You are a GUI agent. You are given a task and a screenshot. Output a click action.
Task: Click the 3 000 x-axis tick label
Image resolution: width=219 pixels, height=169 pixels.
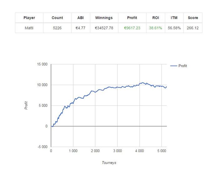(x=117, y=151)
